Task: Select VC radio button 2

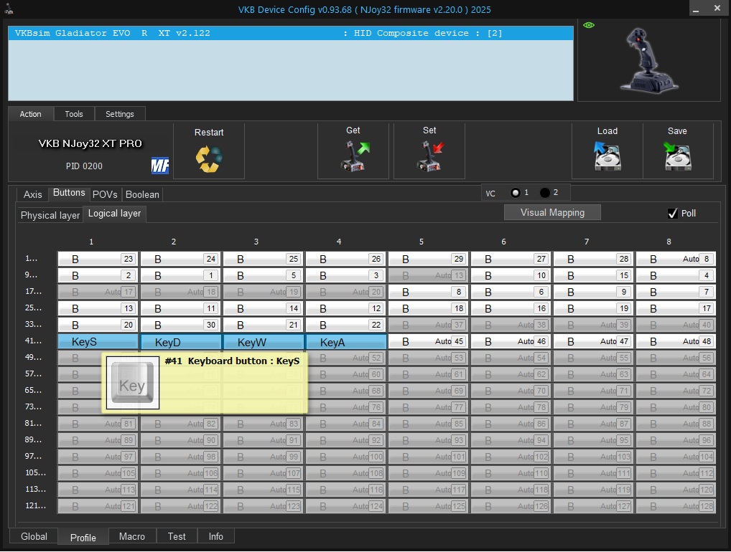Action: 544,192
